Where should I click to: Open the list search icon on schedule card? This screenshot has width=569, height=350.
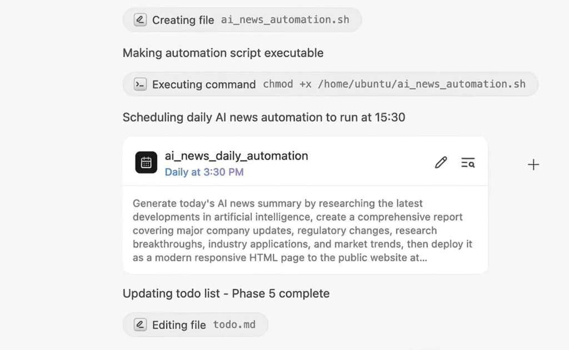(x=468, y=162)
